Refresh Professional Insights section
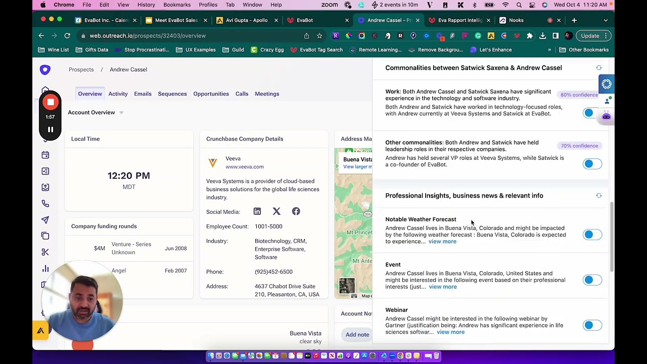 pos(598,196)
